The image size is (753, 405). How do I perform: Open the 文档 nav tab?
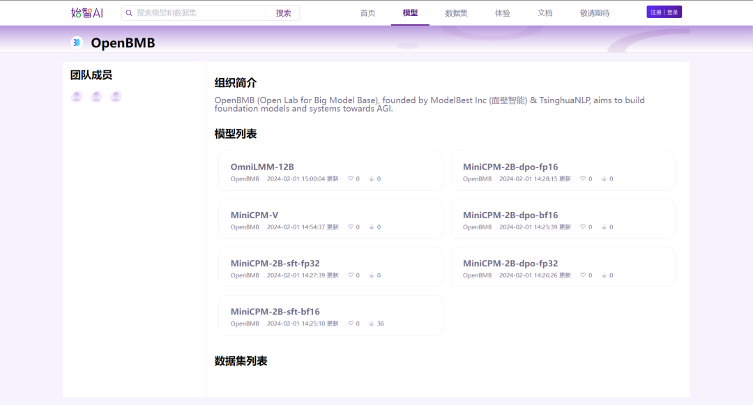[545, 13]
